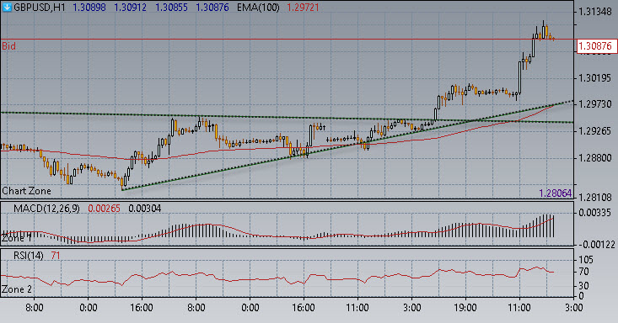Click the red Bid price tag 1.30876
Screen dimensions: 618x323
click(x=596, y=46)
